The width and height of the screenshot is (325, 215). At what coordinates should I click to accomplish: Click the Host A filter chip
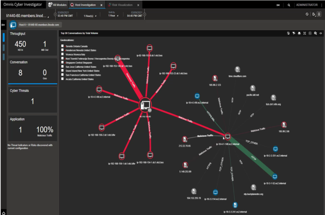click(39, 25)
